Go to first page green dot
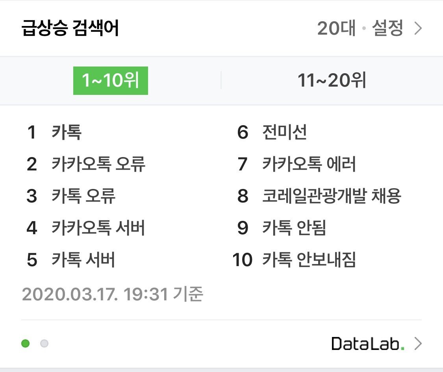Screen dimensions: 443x372 coord(26,344)
